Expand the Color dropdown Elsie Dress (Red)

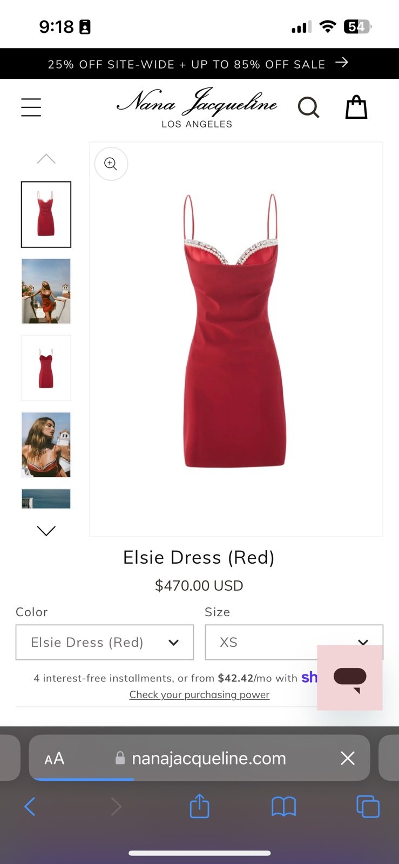click(105, 642)
